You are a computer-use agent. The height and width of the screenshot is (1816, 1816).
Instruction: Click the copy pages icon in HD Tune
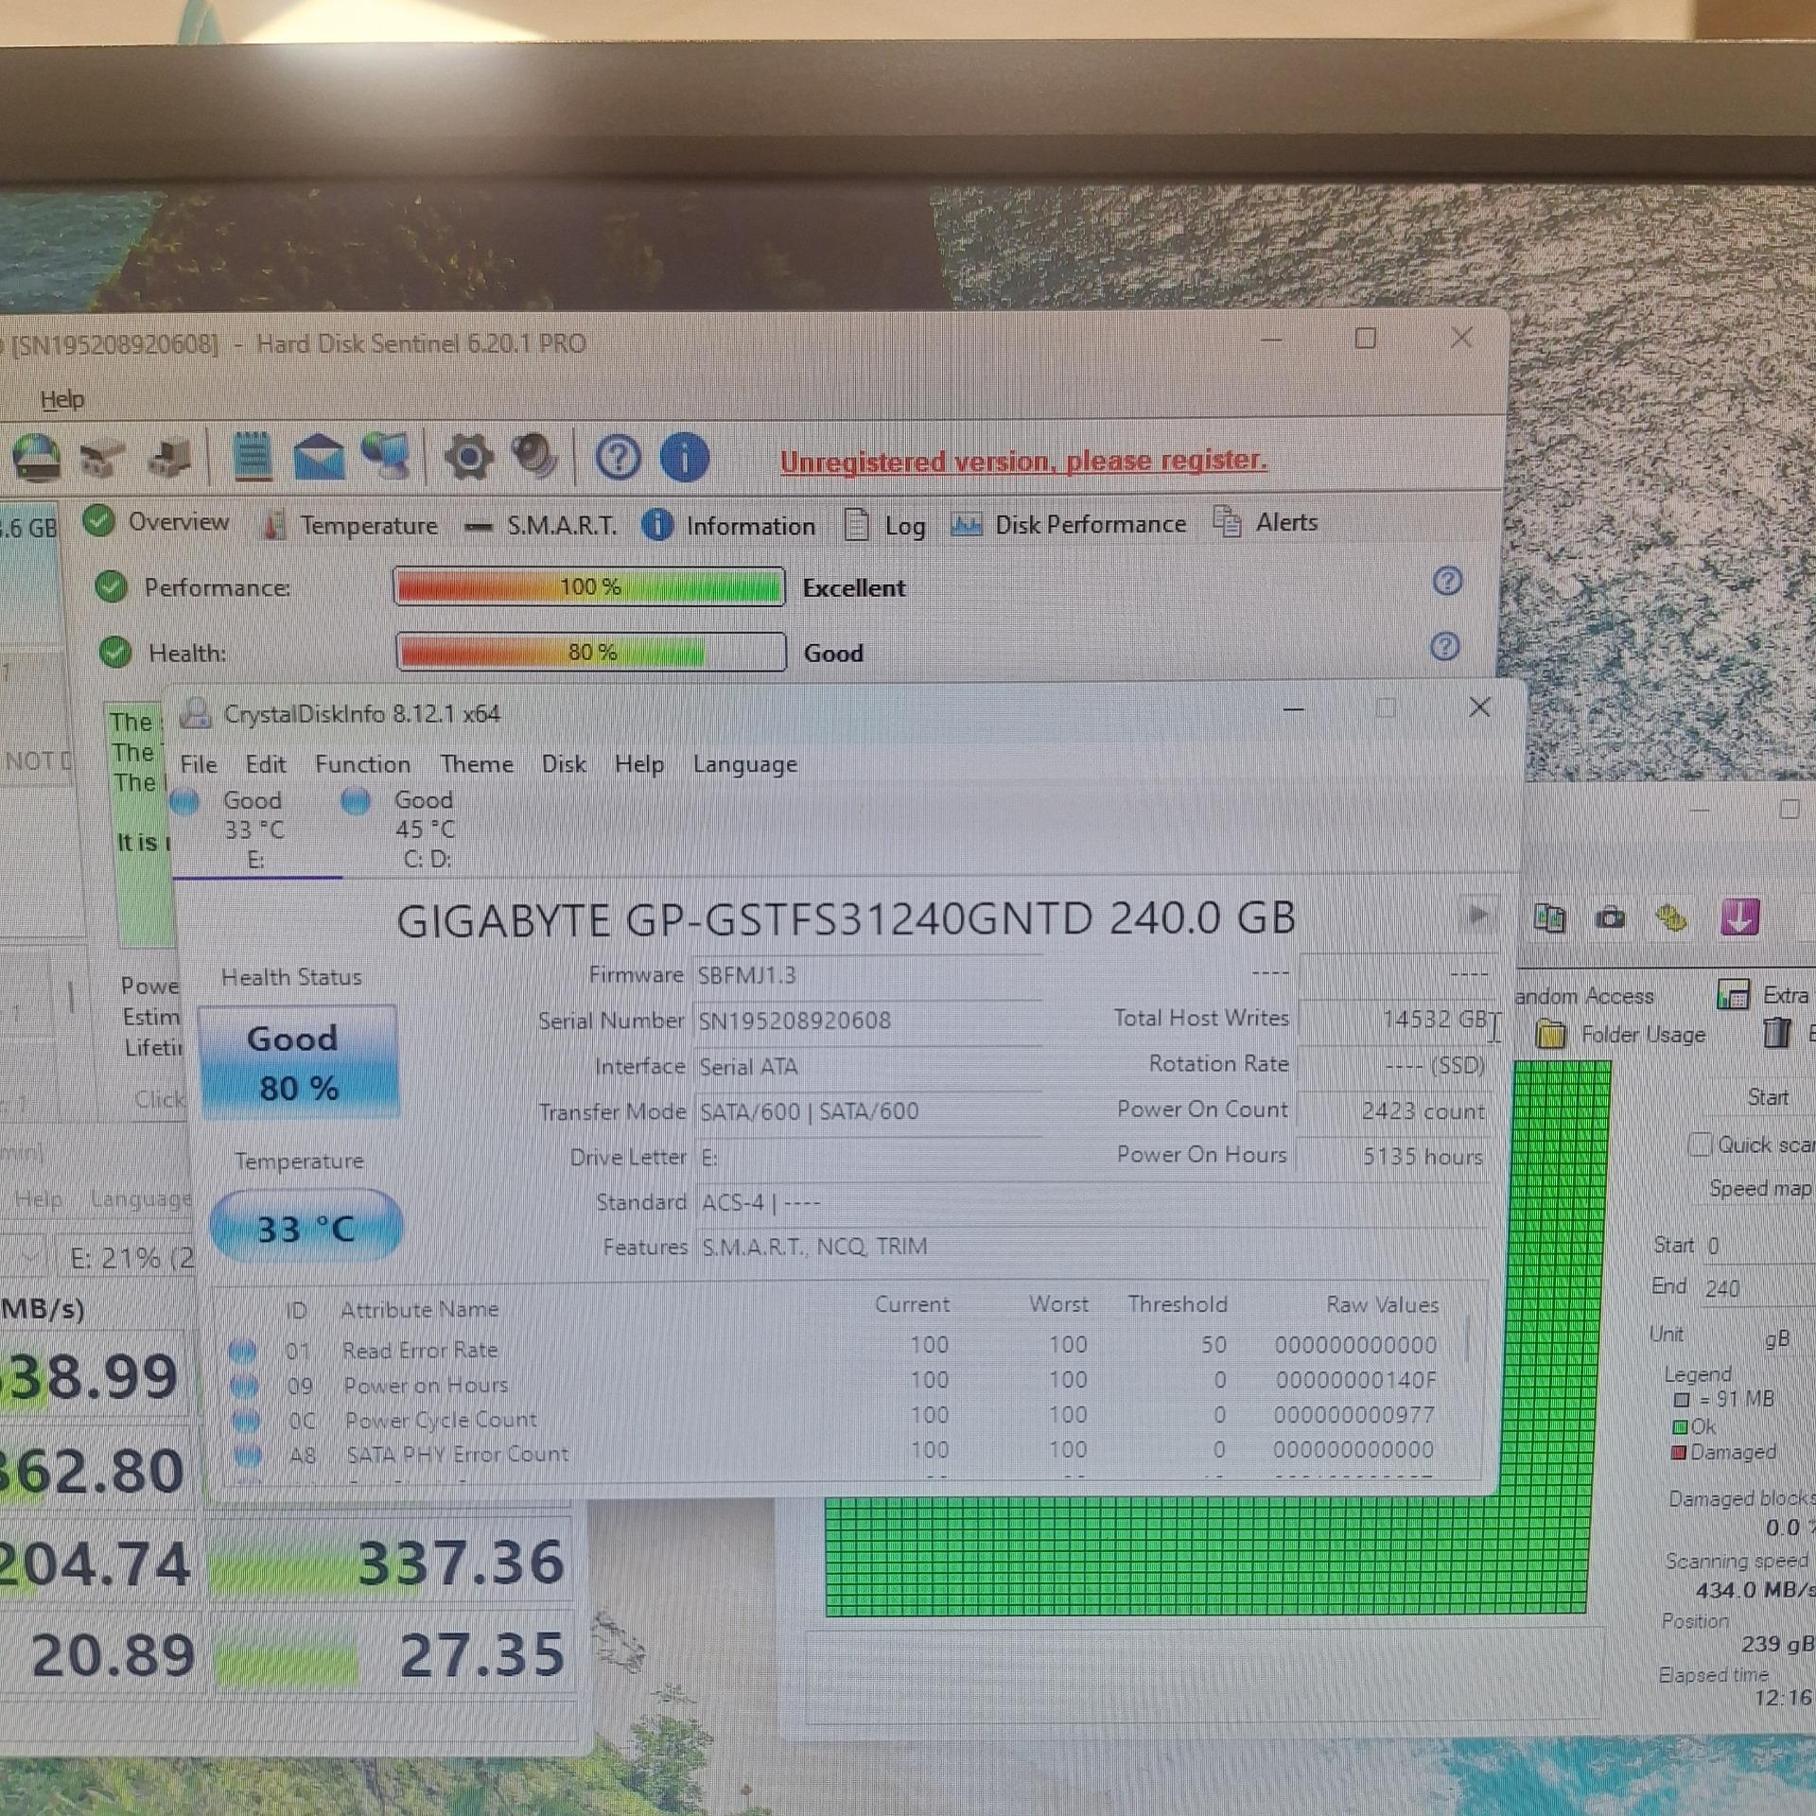coord(1549,917)
